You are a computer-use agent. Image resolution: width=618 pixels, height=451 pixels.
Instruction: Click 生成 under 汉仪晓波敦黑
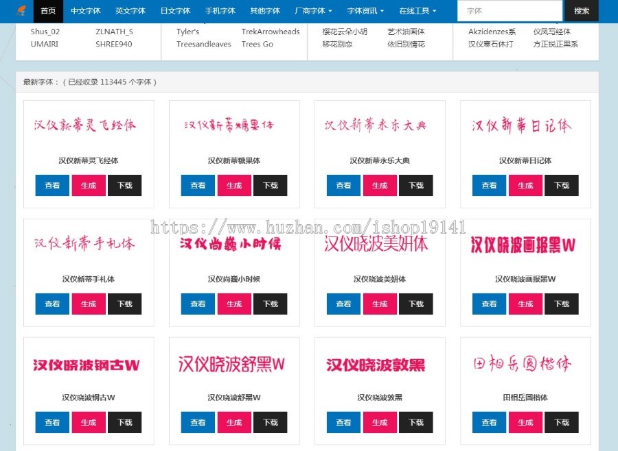pos(380,422)
